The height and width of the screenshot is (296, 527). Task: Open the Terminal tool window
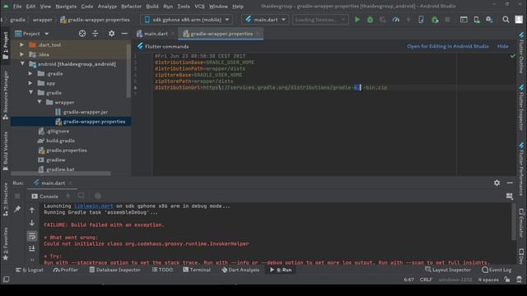point(197,270)
